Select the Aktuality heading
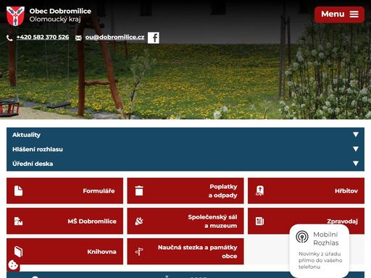The image size is (371, 278). pyautogui.click(x=26, y=135)
